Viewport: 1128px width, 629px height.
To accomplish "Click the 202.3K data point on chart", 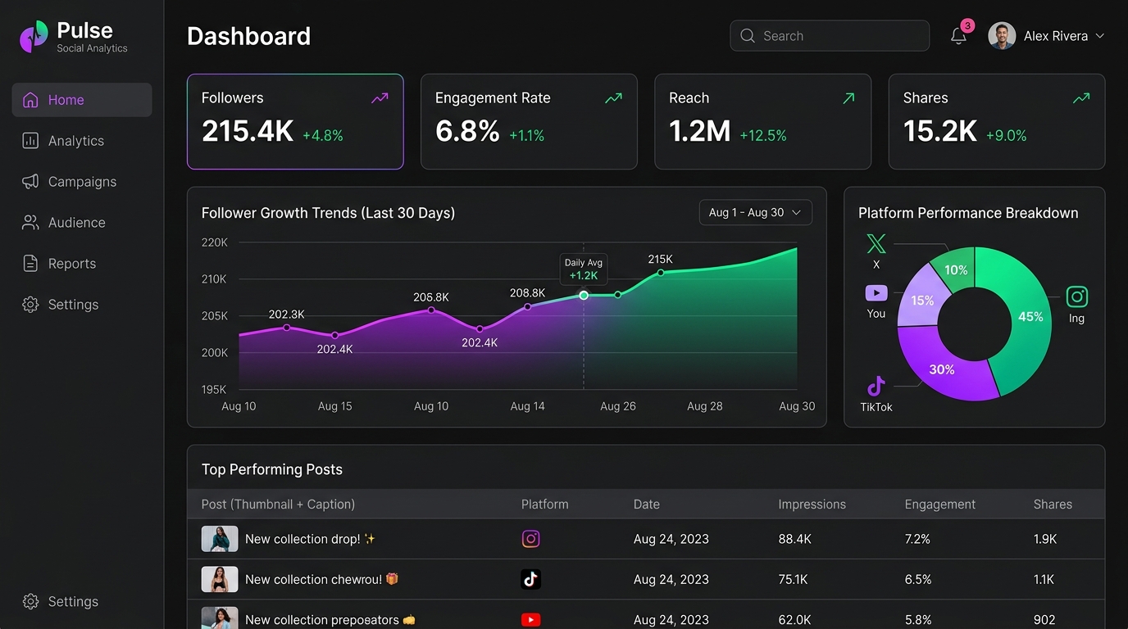I will click(x=286, y=328).
